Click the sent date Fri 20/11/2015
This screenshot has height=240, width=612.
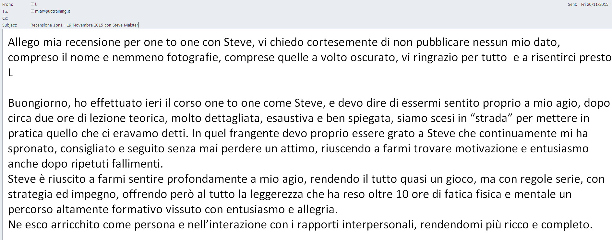click(x=594, y=5)
